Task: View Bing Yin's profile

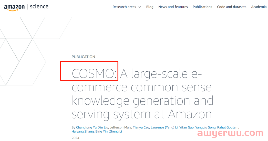Action: point(101,132)
